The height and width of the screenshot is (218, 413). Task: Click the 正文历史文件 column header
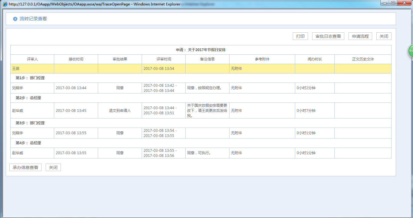(363, 59)
